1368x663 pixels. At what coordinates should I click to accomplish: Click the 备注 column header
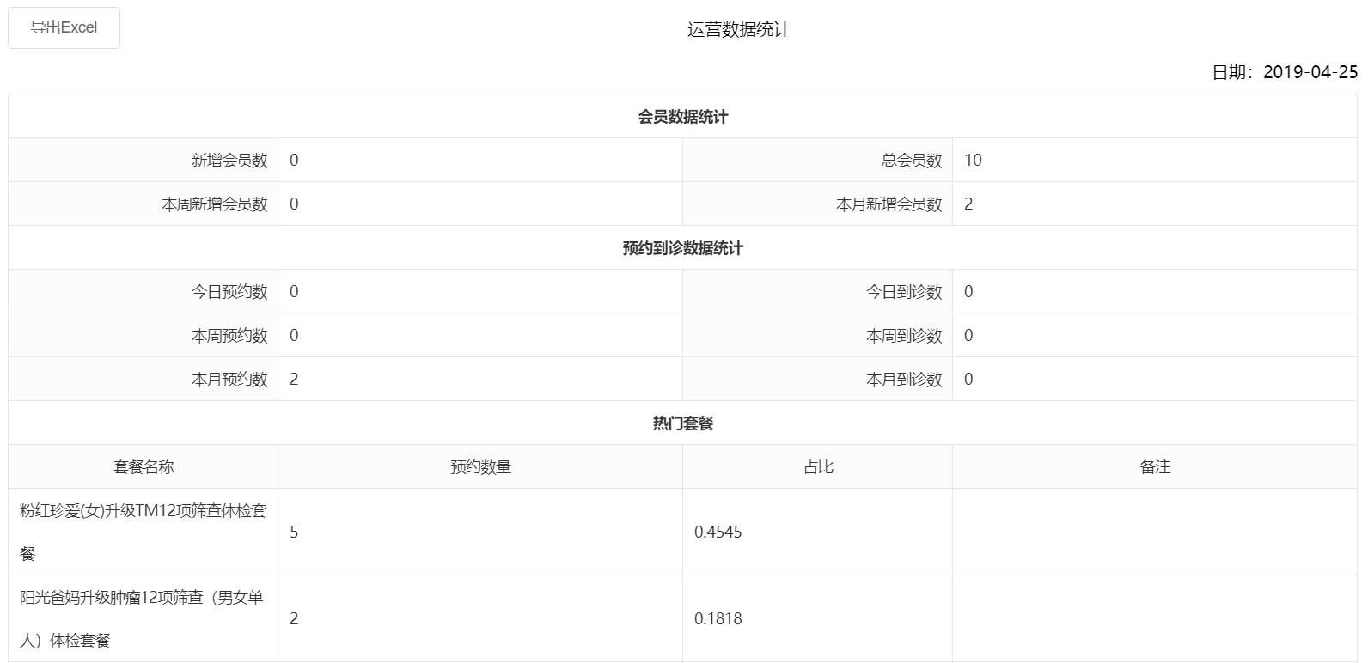pos(1155,467)
